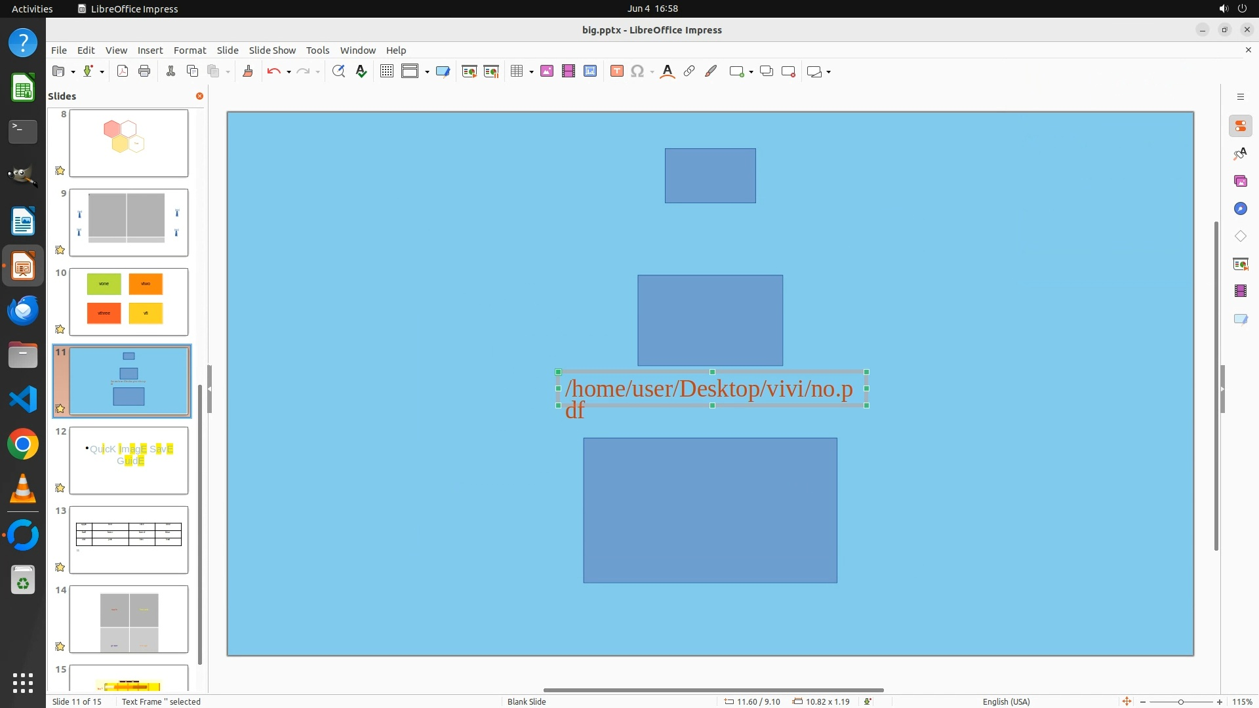Expand the Undo history dropdown arrow
Image resolution: width=1259 pixels, height=708 pixels.
tap(289, 72)
